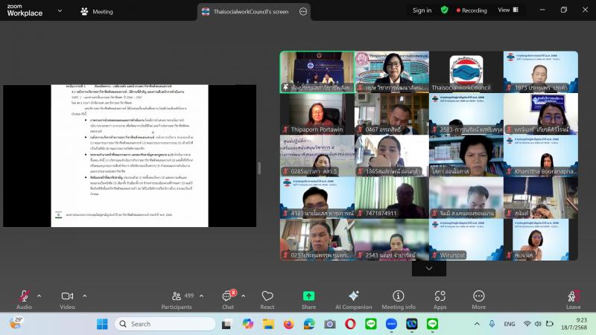Click the green encryption shield icon
This screenshot has width=596, height=335.
tap(444, 10)
